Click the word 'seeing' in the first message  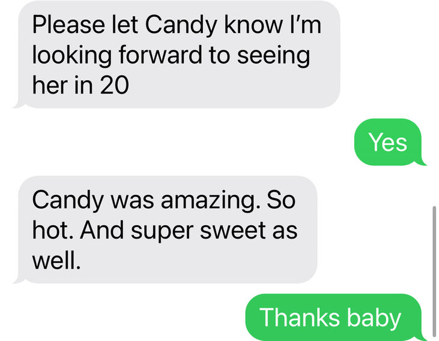click(x=273, y=56)
